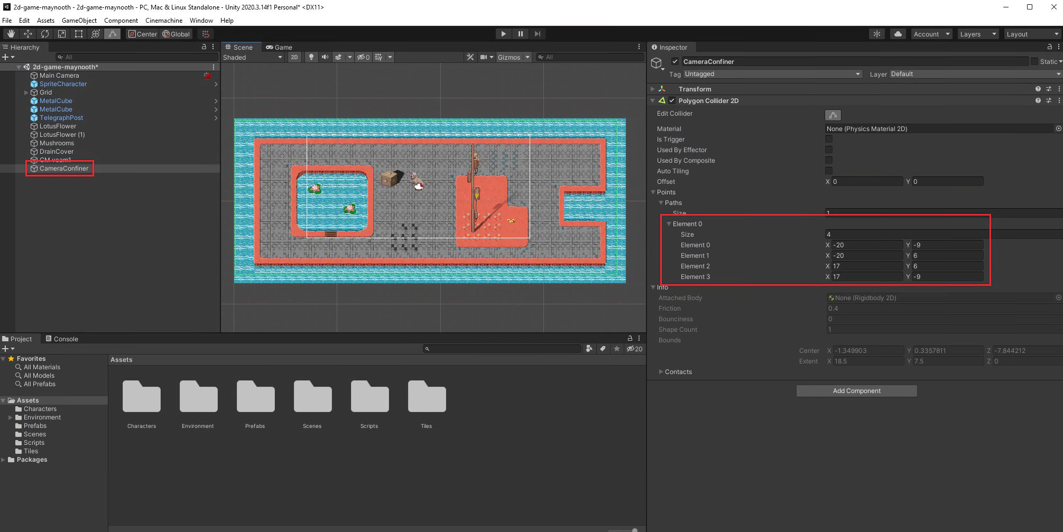Image resolution: width=1063 pixels, height=532 pixels.
Task: Select the Move tool
Action: click(27, 34)
